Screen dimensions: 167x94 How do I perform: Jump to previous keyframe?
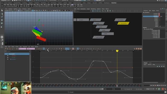pyautogui.click(x=155, y=85)
